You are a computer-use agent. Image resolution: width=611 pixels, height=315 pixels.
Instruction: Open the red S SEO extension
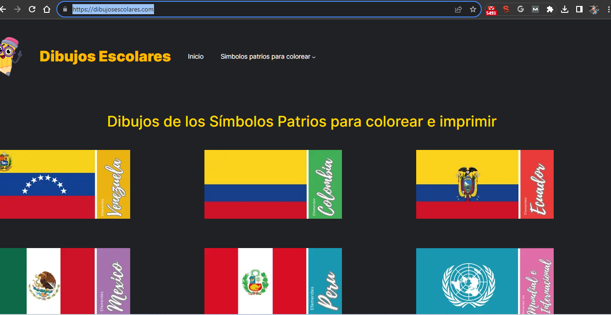[506, 9]
